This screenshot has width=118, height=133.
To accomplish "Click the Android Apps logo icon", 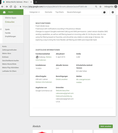I will 4,12.
